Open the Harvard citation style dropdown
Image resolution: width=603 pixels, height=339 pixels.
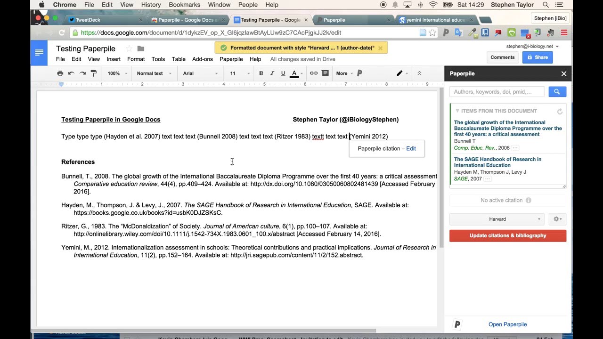(497, 219)
